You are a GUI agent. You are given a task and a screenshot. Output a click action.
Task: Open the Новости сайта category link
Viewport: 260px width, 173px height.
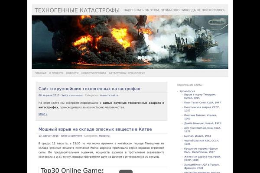tap(109, 95)
